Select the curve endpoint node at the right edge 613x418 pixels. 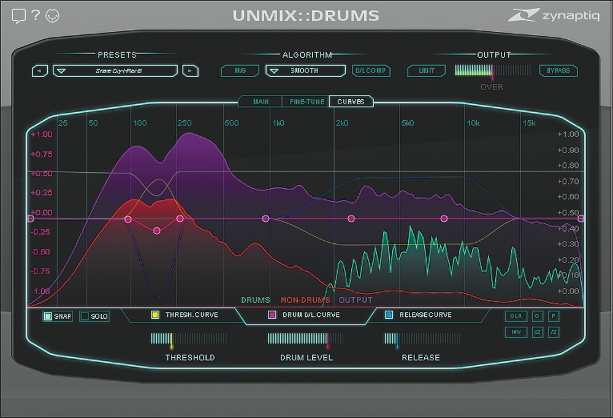click(x=581, y=219)
